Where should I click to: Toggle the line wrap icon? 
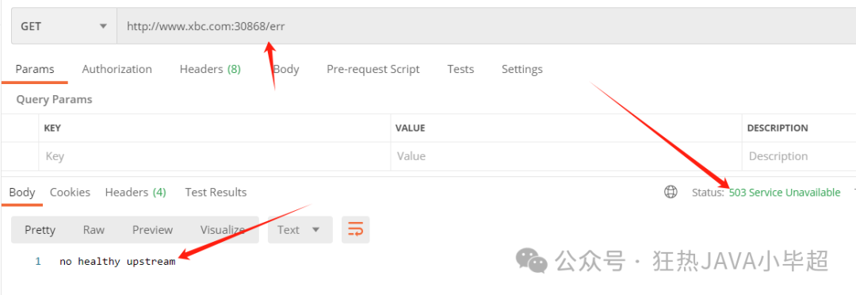355,229
